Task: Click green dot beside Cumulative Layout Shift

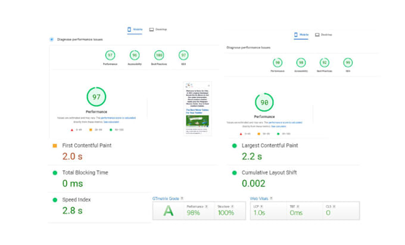Action: 234,173
